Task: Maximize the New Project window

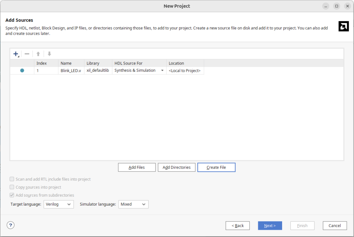Action: pyautogui.click(x=337, y=6)
